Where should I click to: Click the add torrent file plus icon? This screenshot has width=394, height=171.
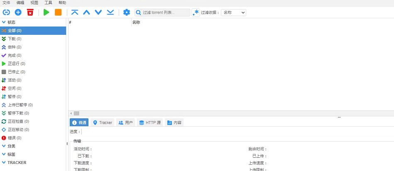tap(18, 12)
